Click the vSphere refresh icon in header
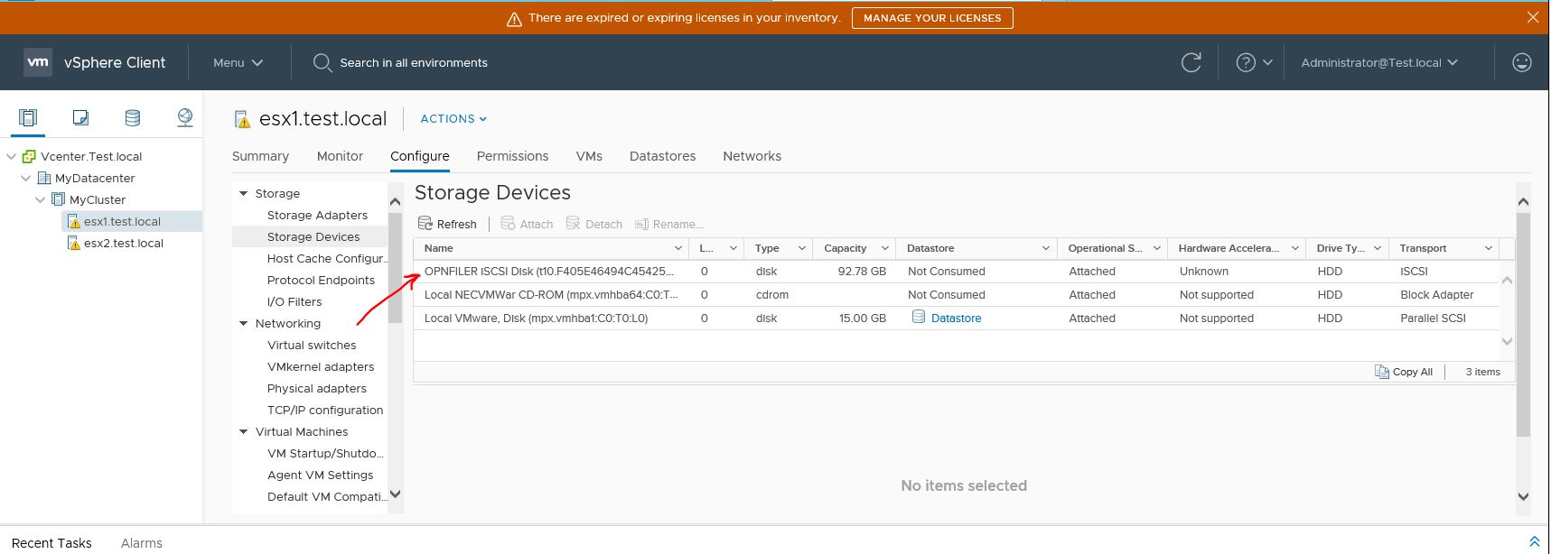Image resolution: width=1551 pixels, height=554 pixels. [x=1191, y=62]
